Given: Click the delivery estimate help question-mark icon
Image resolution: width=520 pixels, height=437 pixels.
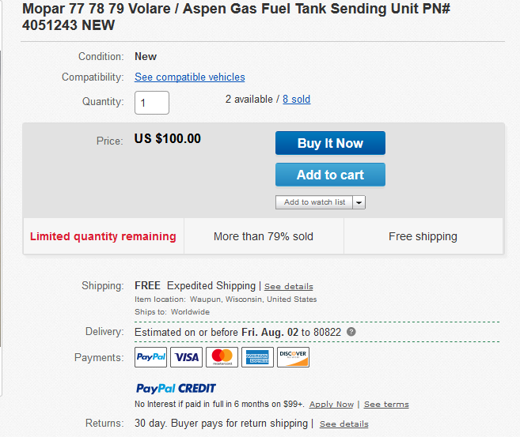Looking at the screenshot, I should (351, 332).
